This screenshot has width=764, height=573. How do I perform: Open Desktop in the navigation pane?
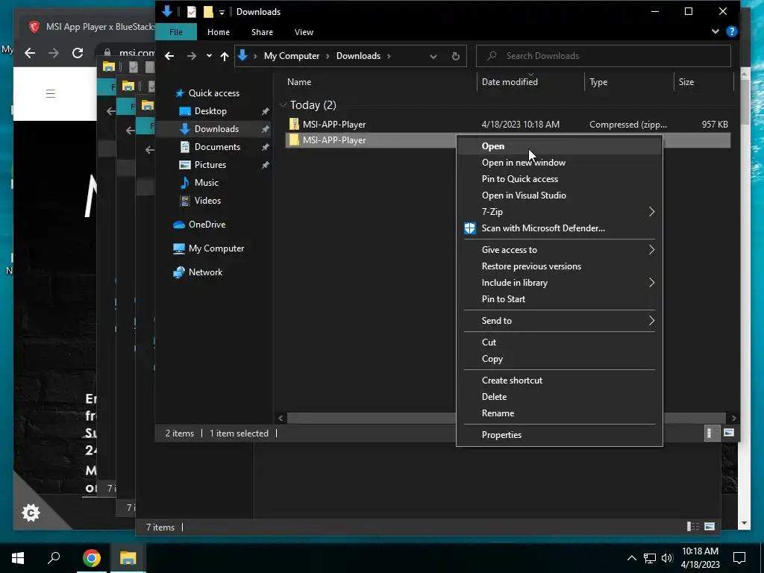coord(210,111)
